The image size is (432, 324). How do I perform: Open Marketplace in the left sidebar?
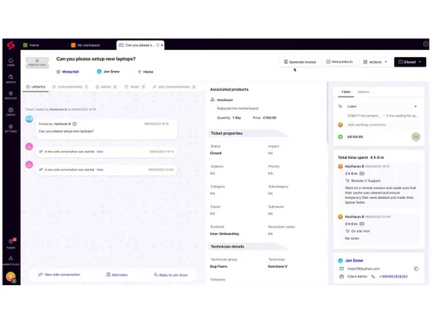10,261
